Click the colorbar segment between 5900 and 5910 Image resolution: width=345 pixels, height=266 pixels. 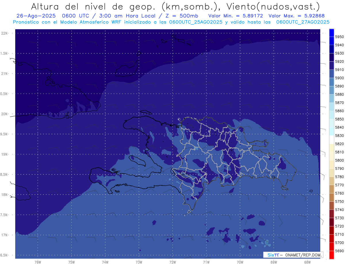[331, 74]
